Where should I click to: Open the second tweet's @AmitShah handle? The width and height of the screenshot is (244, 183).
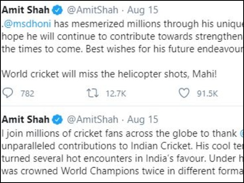click(x=93, y=120)
